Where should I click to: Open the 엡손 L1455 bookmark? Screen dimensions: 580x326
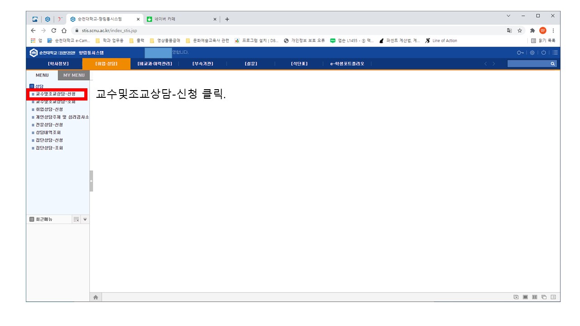coord(352,41)
